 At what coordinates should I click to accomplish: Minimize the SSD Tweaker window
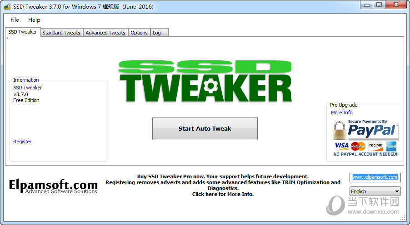coord(367,5)
